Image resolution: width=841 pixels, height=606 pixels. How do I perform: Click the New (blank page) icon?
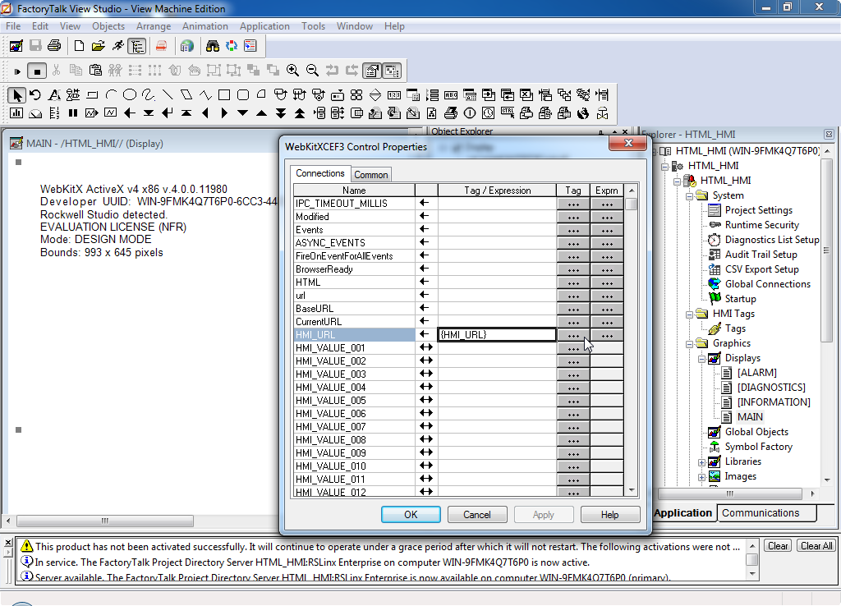tap(79, 46)
